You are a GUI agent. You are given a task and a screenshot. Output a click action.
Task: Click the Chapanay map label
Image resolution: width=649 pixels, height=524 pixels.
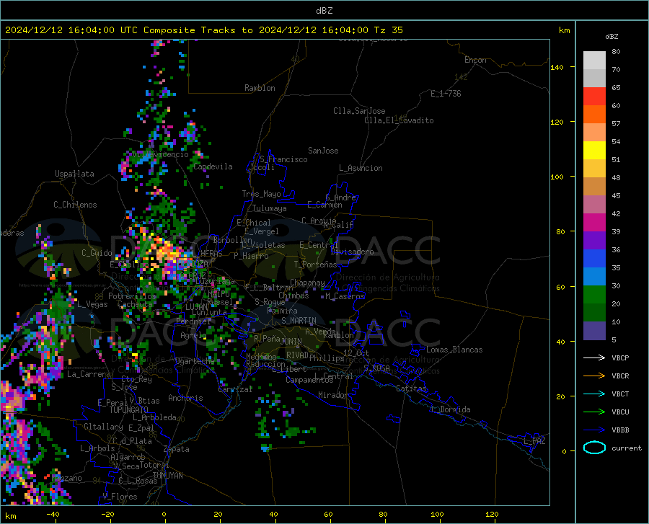307,283
